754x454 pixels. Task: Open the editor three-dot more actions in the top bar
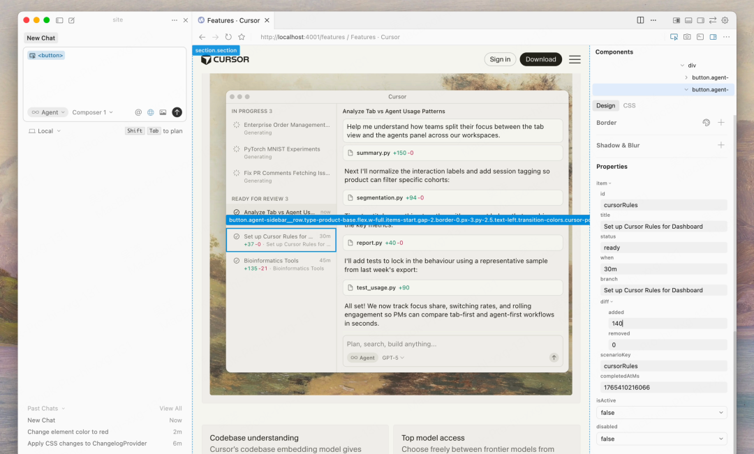pos(653,20)
